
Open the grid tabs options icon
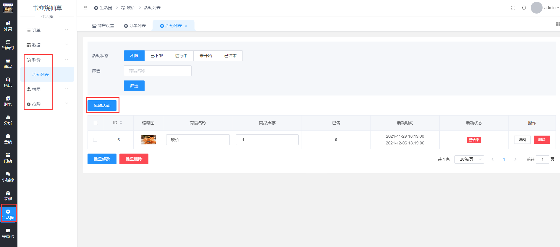click(558, 24)
